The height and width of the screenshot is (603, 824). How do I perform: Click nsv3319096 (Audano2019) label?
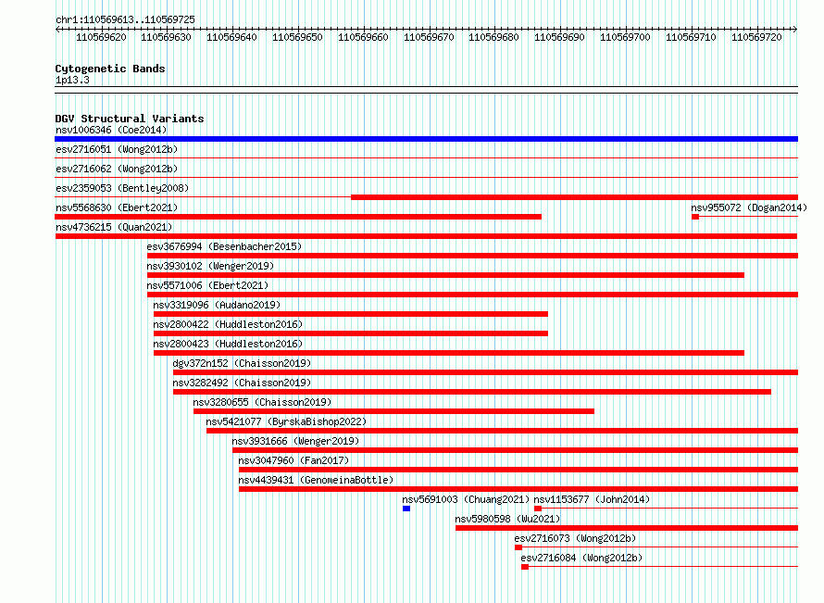(x=217, y=305)
